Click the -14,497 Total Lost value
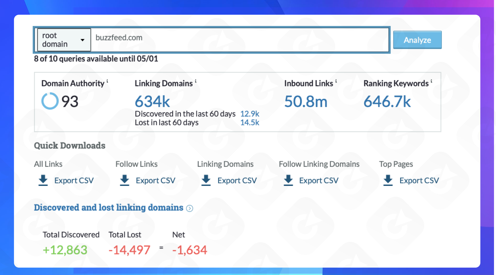The height and width of the screenshot is (275, 496). coord(130,250)
